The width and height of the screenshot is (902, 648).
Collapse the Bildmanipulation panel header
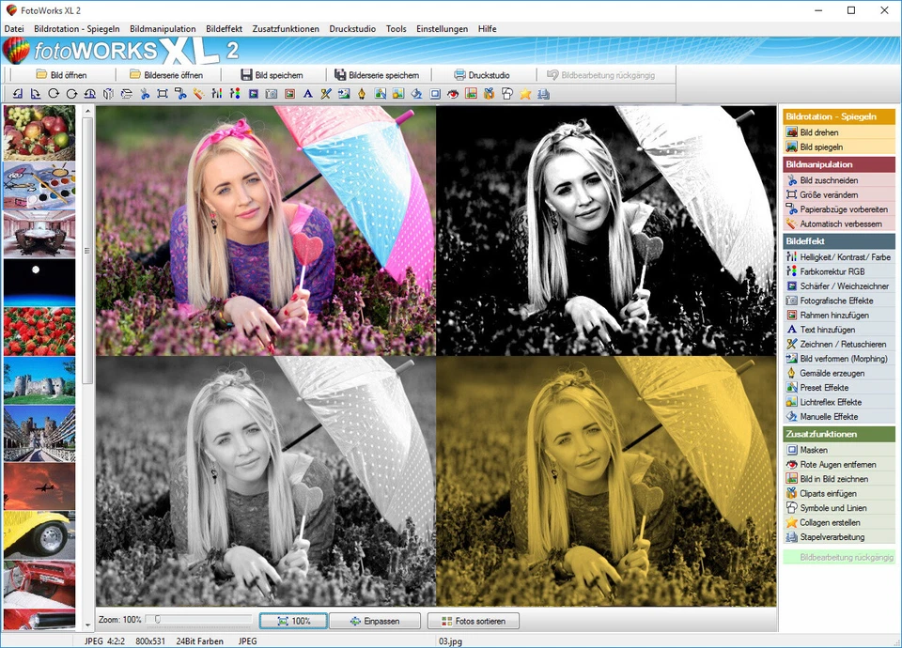pos(839,163)
